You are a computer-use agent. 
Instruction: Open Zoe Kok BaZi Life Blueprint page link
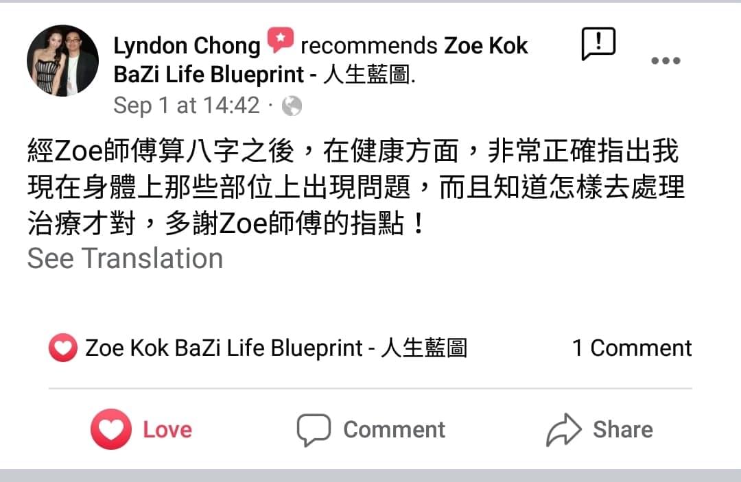[321, 60]
